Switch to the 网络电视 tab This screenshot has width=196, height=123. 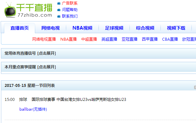point(51,28)
